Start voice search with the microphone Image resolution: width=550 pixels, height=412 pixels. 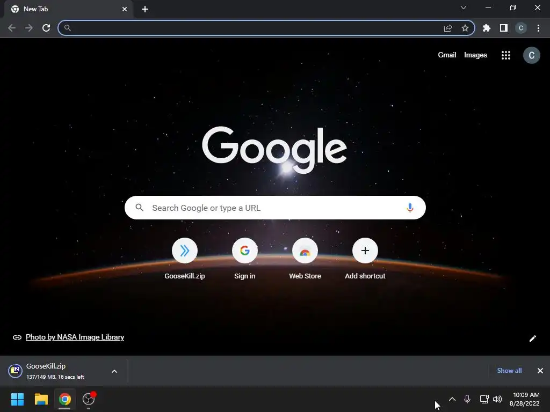pyautogui.click(x=410, y=208)
